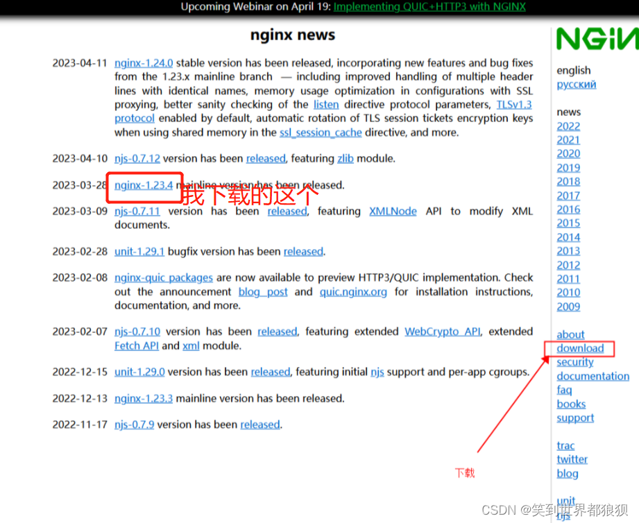639x523 pixels.
Task: Open the nginx-1.23.4 mainline version link
Action: pyautogui.click(x=144, y=185)
